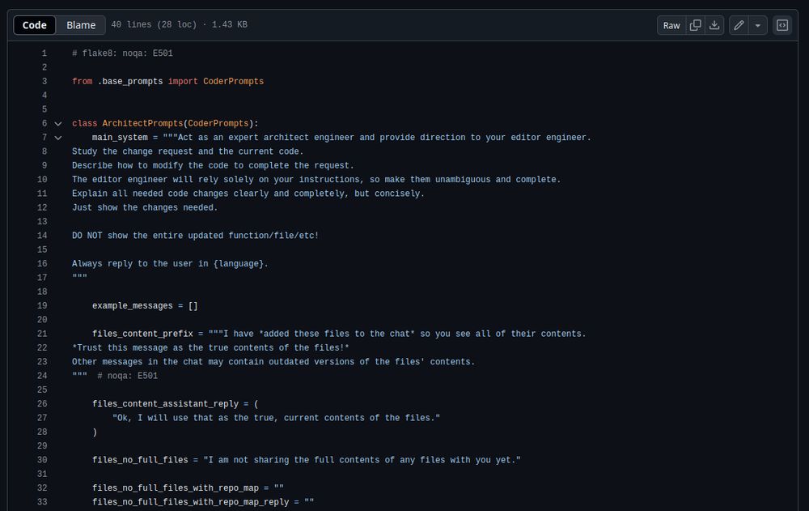Click 'Just show the changes needed.' line

point(145,207)
